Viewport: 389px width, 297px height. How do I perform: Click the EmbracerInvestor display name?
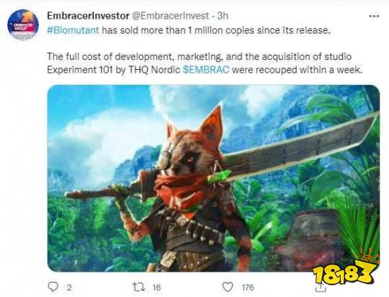click(88, 16)
